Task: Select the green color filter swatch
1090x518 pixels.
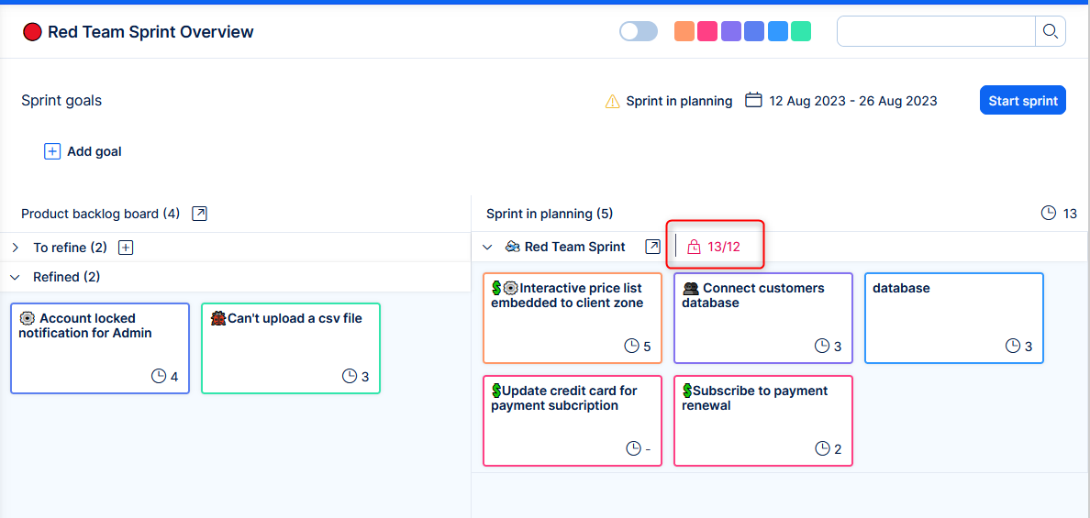Action: [801, 32]
